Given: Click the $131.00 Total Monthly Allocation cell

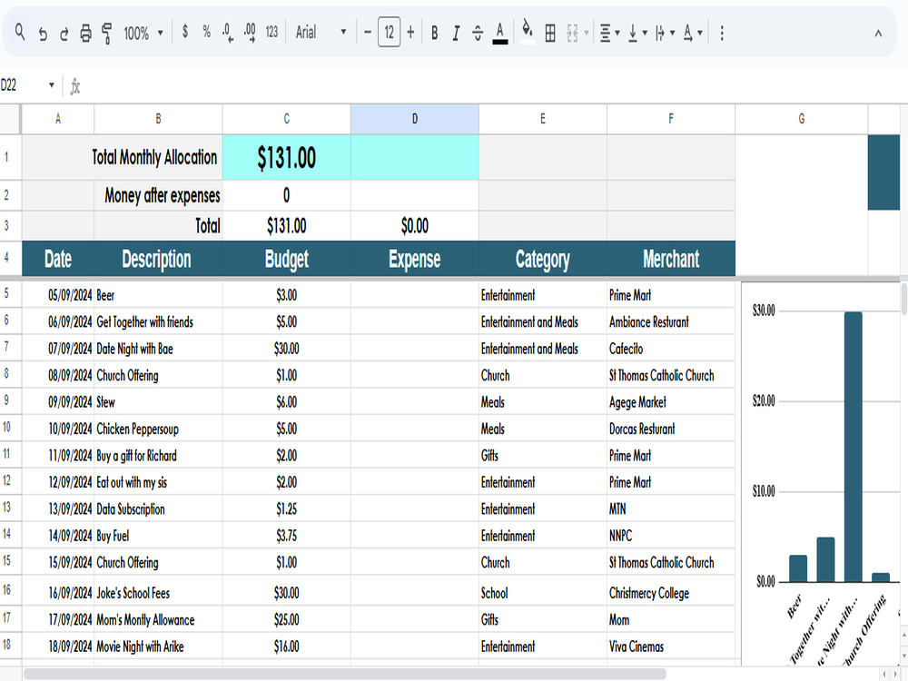Looking at the screenshot, I should [286, 157].
